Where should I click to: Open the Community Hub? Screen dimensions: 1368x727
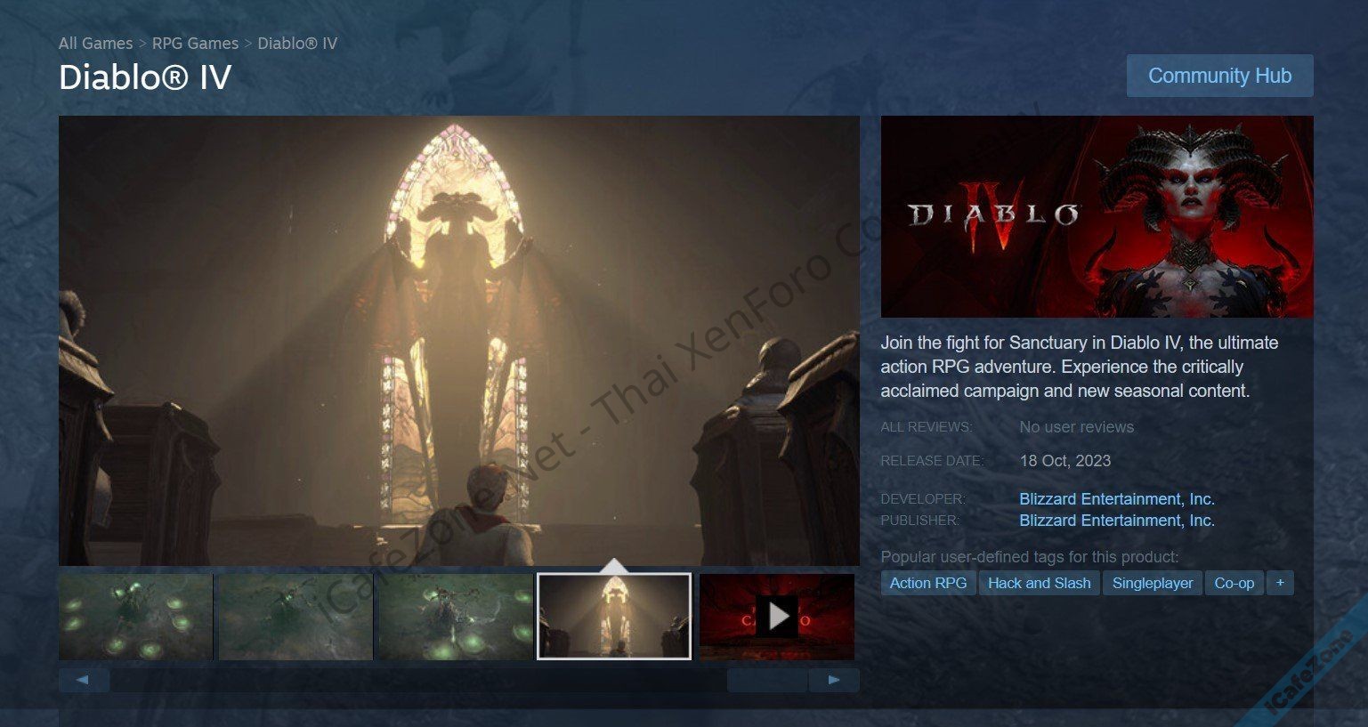coord(1219,76)
